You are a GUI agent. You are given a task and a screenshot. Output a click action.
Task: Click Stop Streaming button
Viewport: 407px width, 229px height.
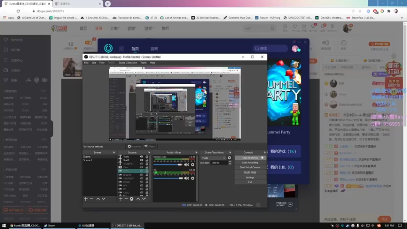click(250, 158)
